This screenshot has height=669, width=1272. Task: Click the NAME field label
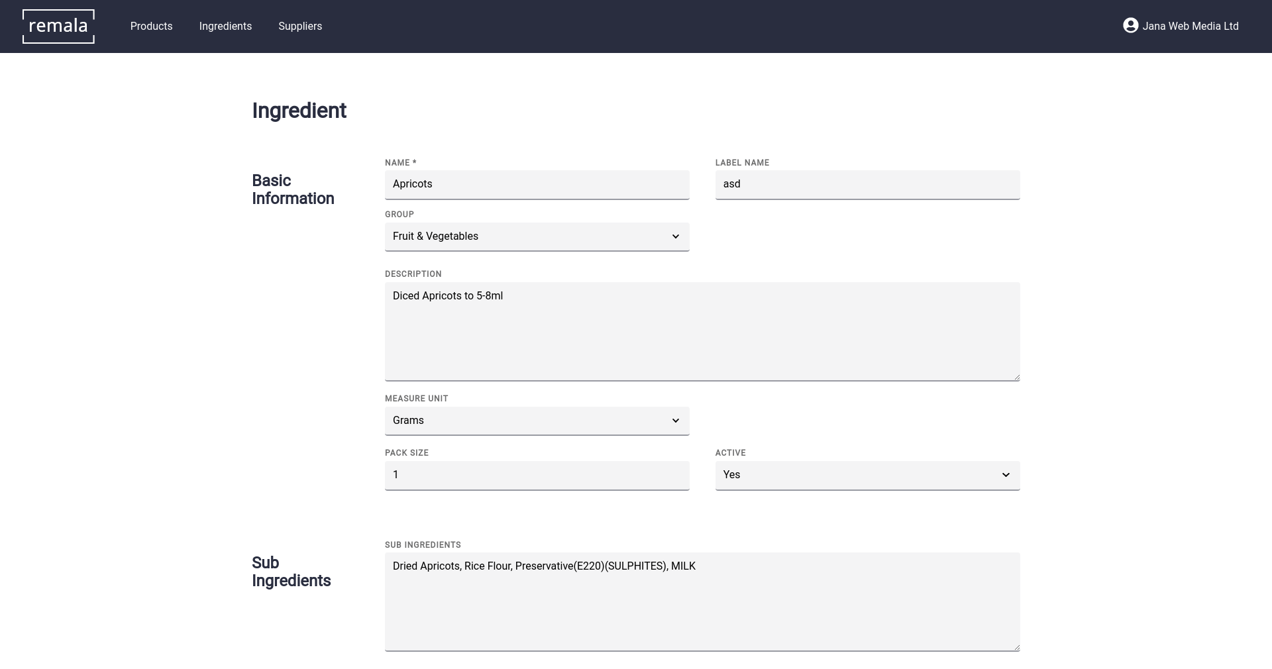point(400,162)
